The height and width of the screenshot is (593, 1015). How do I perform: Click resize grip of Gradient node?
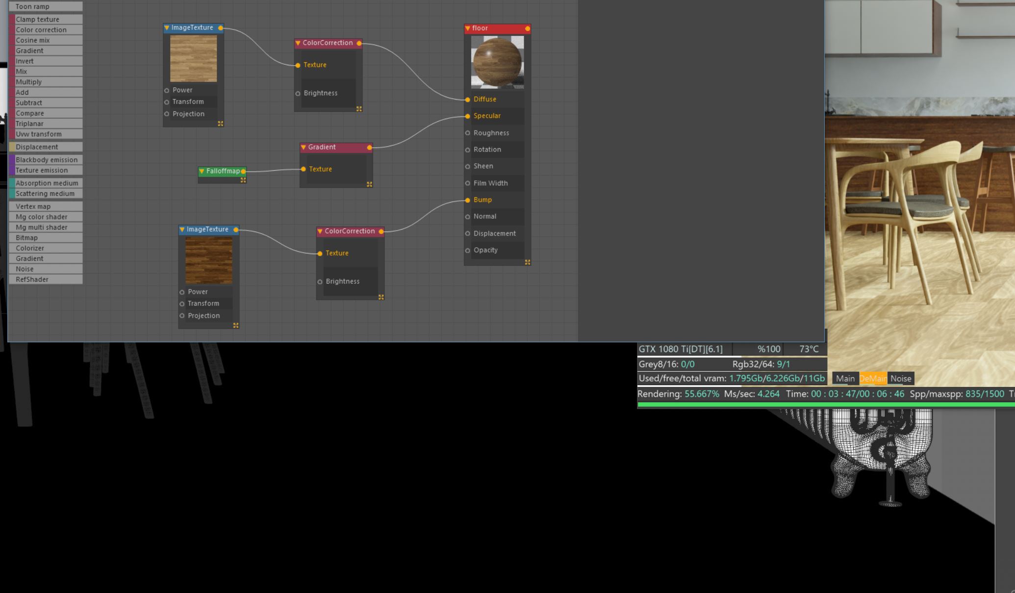click(x=369, y=184)
